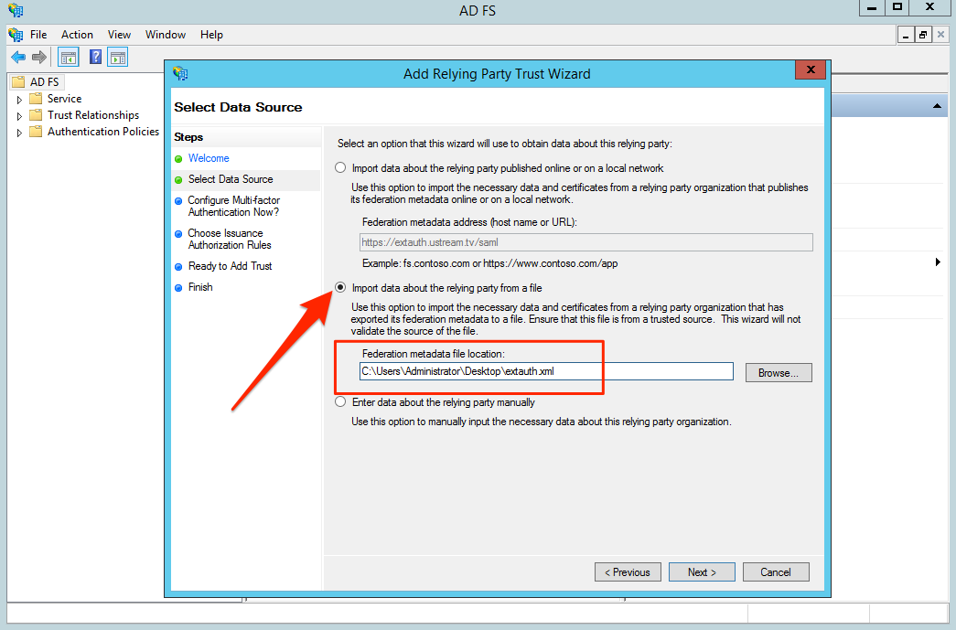Go to the Welcome wizard step
The height and width of the screenshot is (630, 956).
coord(209,158)
